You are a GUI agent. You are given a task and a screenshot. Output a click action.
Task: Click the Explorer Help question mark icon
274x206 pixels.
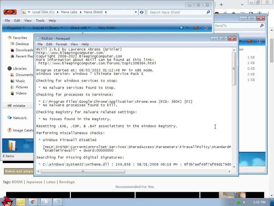206,28
